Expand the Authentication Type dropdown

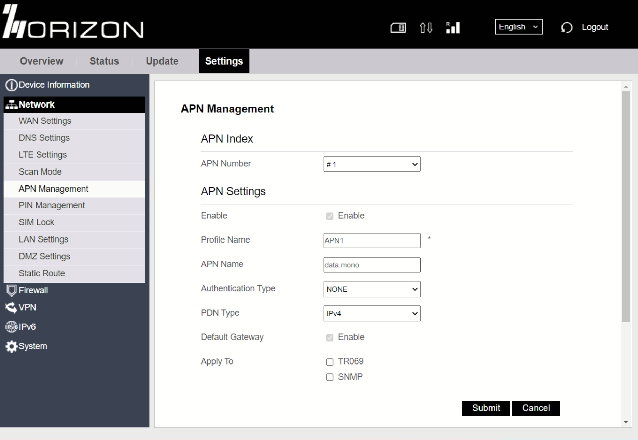[372, 289]
